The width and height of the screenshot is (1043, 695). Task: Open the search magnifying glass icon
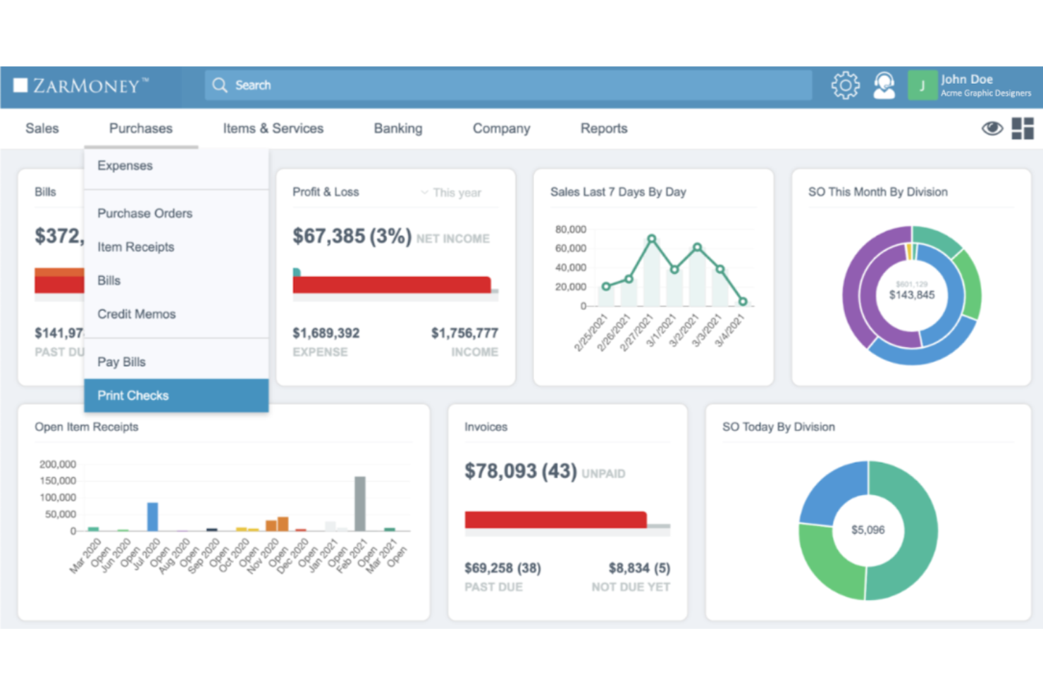point(220,84)
